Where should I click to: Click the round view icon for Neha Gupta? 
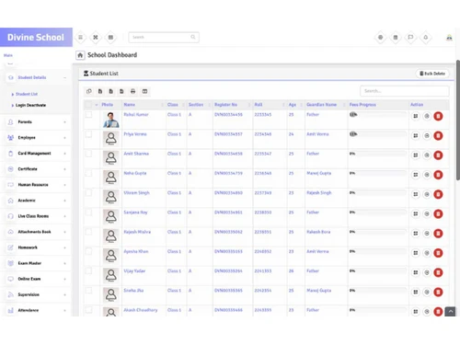point(427,175)
